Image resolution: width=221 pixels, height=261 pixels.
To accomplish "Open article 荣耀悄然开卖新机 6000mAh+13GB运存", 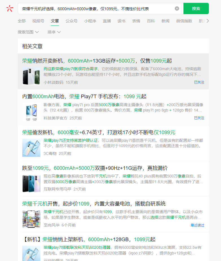I will pyautogui.click(x=97, y=61).
